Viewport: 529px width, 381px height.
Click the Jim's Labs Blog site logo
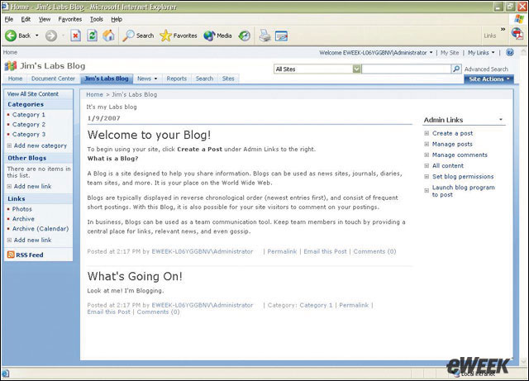pyautogui.click(x=11, y=66)
